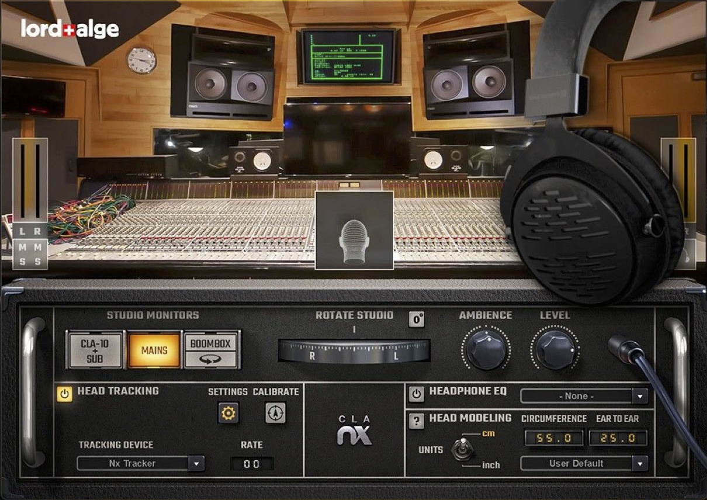Click the lord+alge logo
Screen dimensions: 707x500
(70, 29)
